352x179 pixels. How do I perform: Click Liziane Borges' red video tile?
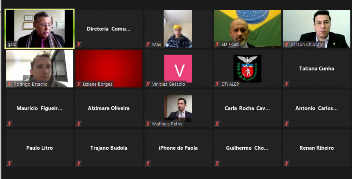click(109, 69)
